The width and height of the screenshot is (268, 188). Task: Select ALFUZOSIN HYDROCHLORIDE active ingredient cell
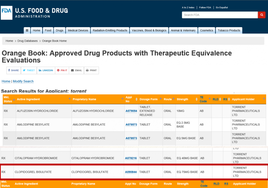pos(44,111)
